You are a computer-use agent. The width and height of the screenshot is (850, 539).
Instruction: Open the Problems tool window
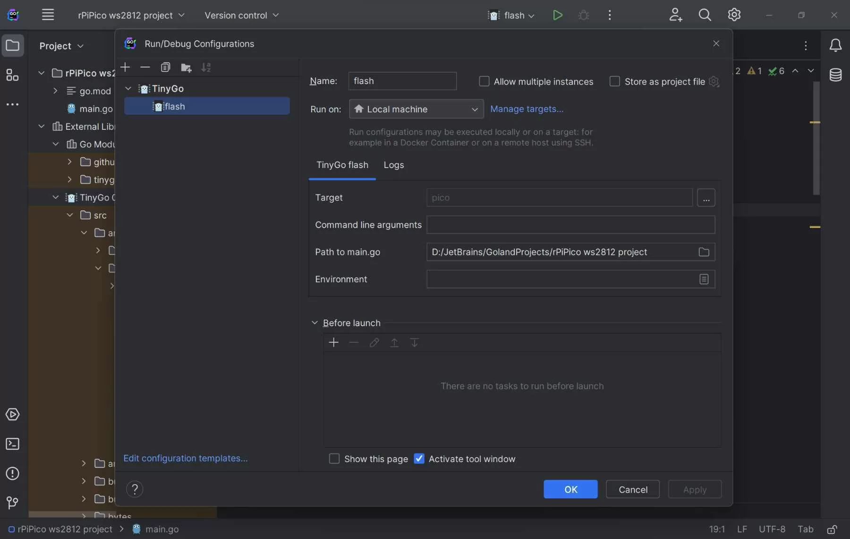13,473
